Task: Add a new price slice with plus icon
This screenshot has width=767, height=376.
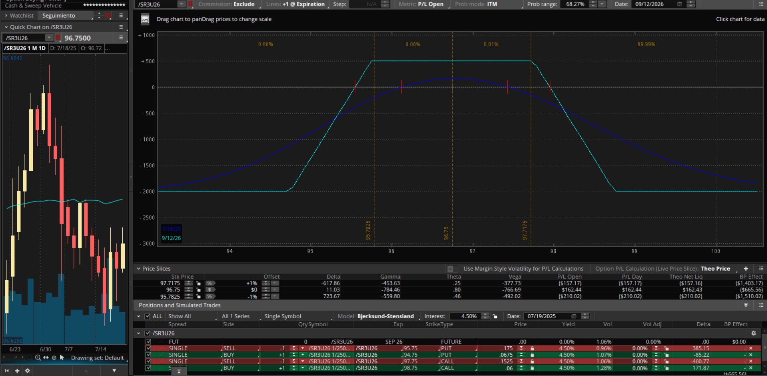Action: tap(746, 269)
